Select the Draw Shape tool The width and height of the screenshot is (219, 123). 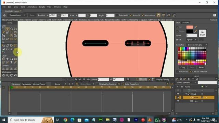coord(8,32)
